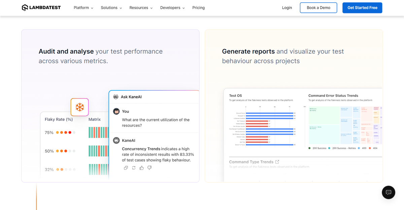
Task: Click the Login link
Action: 287,8
